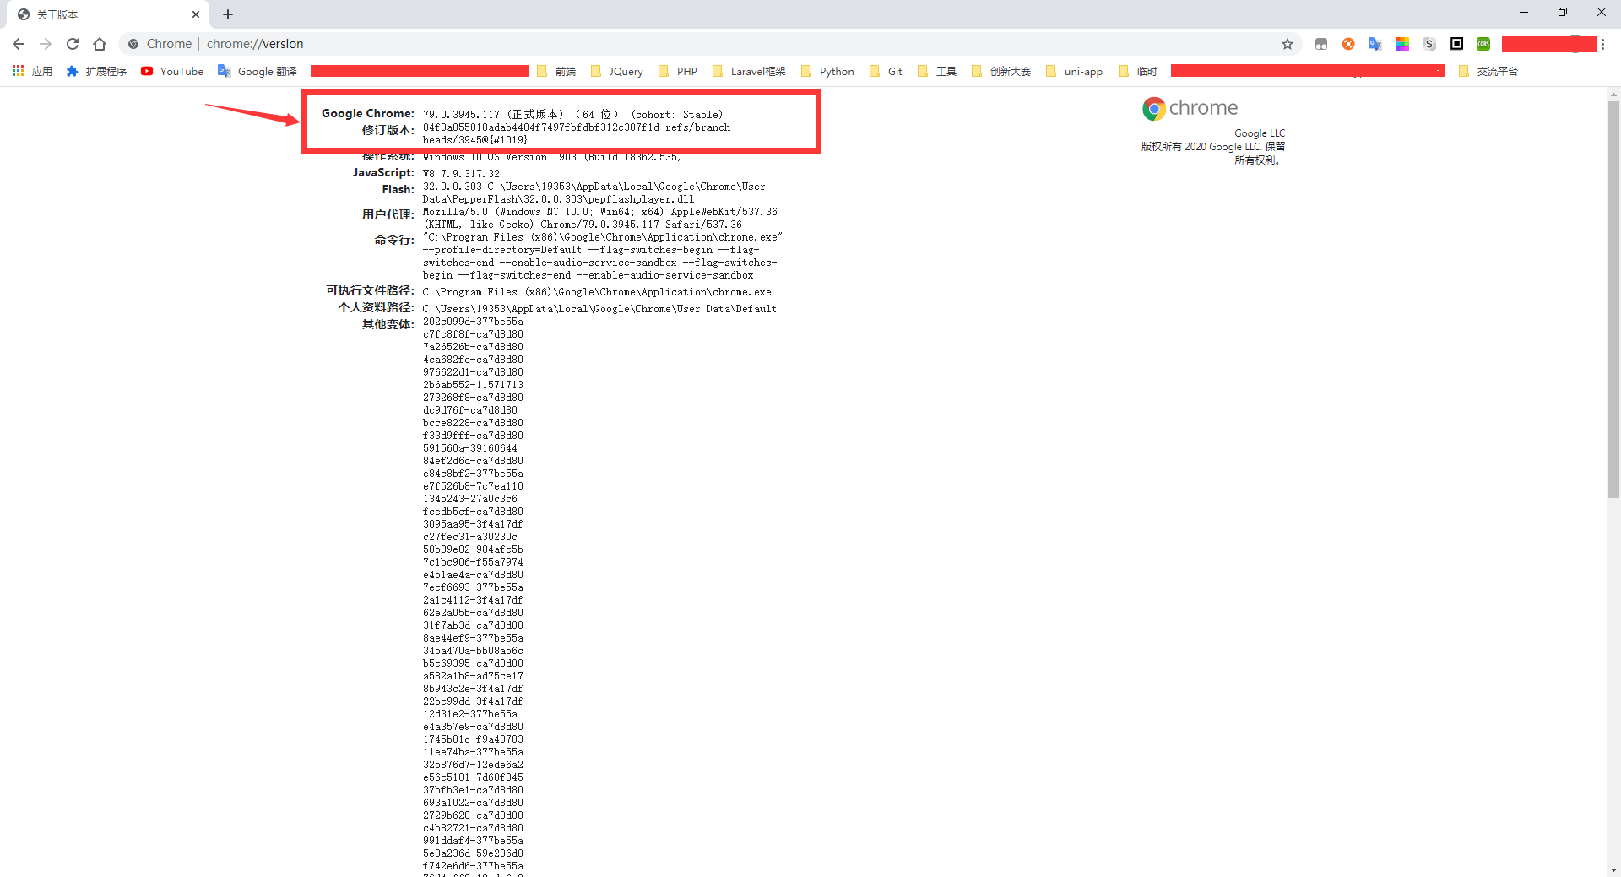
Task: Click the variation 591560a-39160644
Action: tap(470, 448)
